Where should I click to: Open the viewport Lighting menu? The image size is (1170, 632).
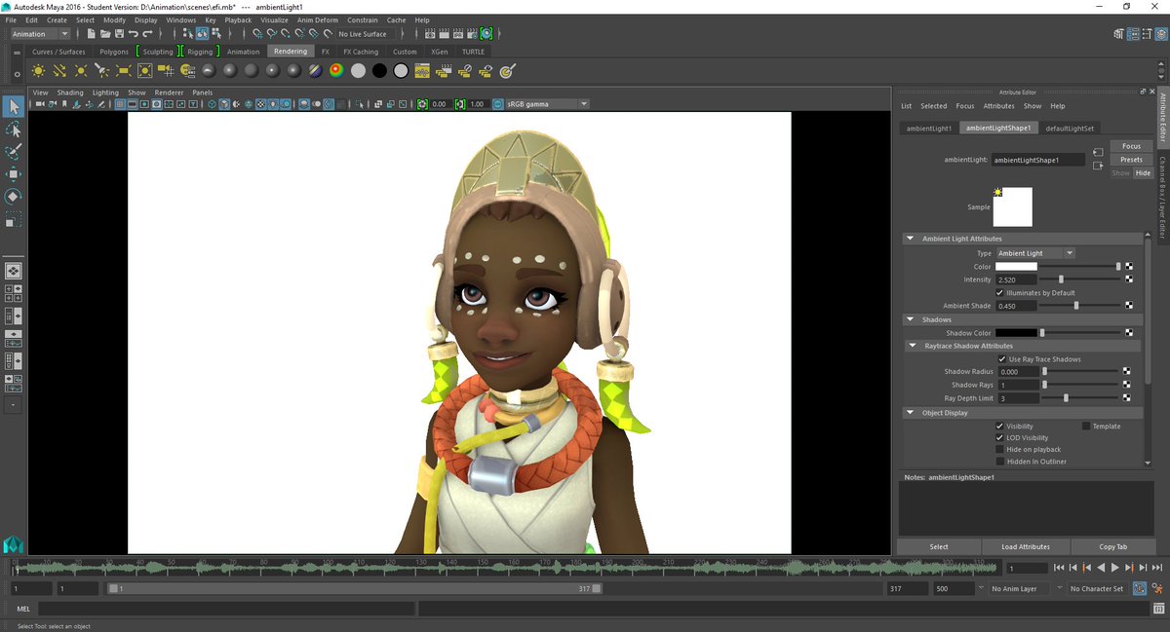click(x=104, y=93)
